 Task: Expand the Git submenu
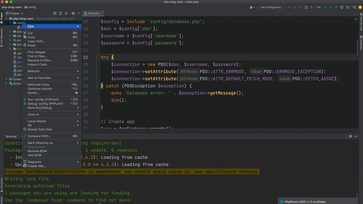click(52, 125)
